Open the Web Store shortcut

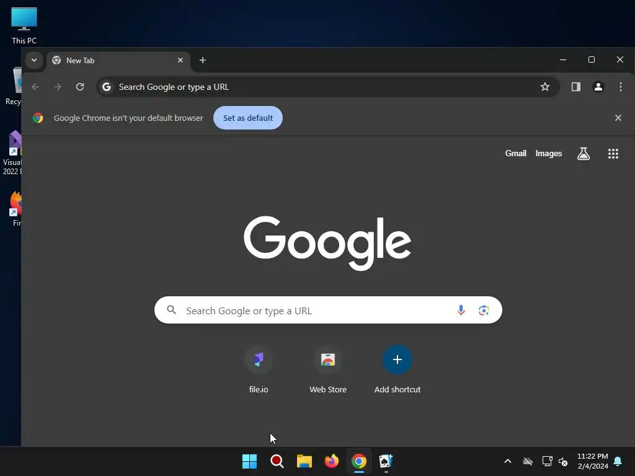(x=328, y=369)
